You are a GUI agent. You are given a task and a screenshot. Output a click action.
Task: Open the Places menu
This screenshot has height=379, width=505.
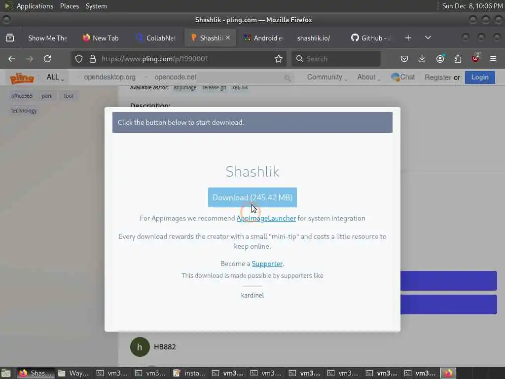[x=69, y=6]
